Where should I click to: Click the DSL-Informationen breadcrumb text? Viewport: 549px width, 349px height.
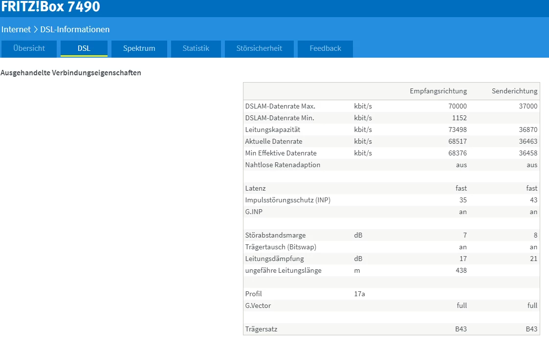click(75, 29)
